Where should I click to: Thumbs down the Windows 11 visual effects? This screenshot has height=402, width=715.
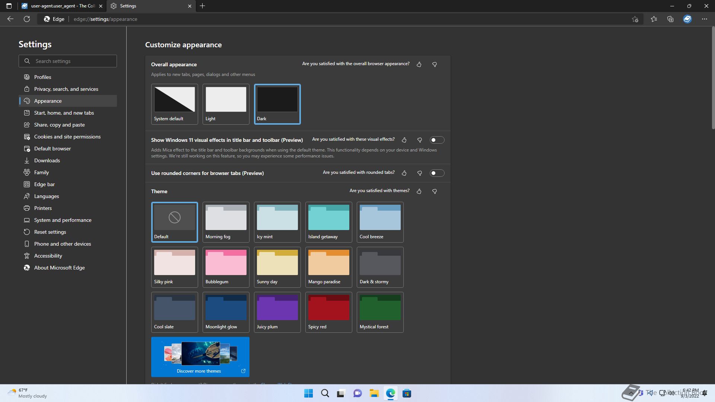click(x=420, y=140)
